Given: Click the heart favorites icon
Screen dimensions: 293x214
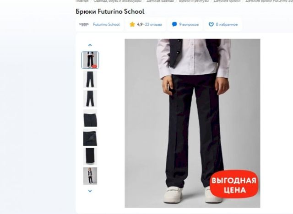Looking at the screenshot, I should click(211, 24).
